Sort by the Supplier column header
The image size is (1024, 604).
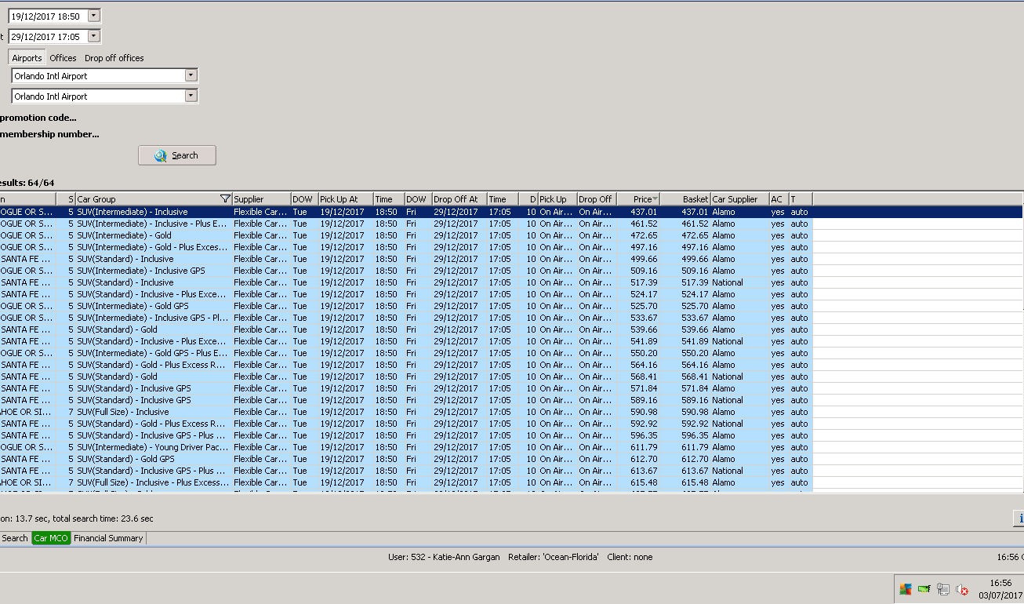pyautogui.click(x=261, y=199)
